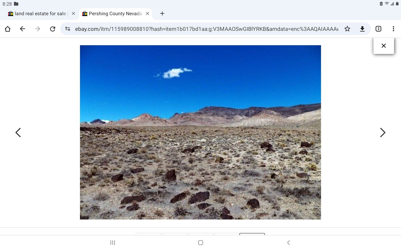
Task: Show the next listing photo
Action: [383, 132]
